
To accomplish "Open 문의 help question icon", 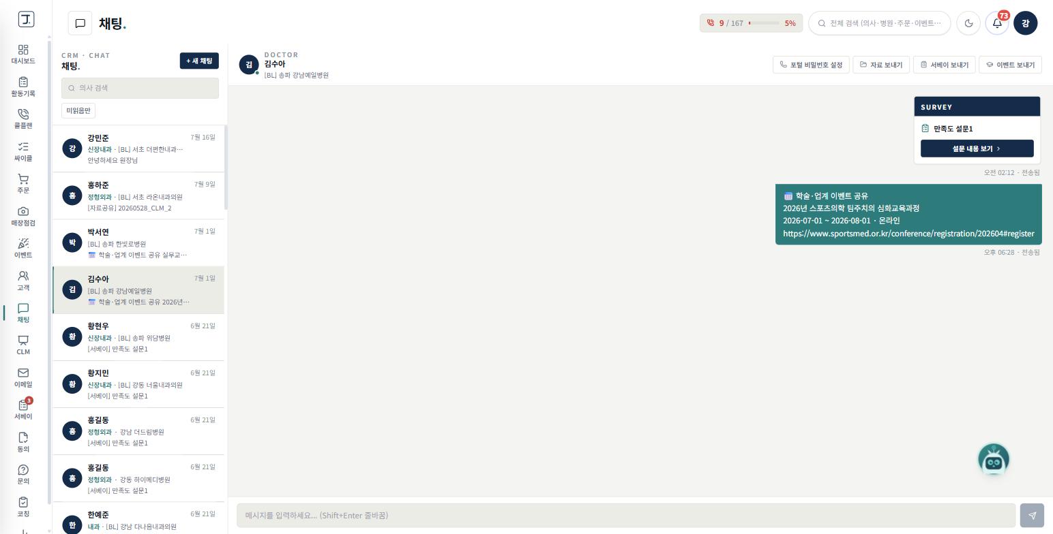I will point(23,474).
